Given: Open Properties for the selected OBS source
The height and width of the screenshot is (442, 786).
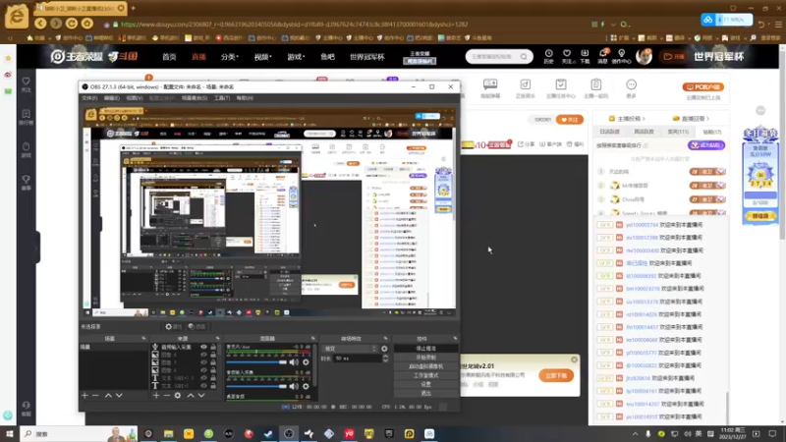Looking at the screenshot, I should pyautogui.click(x=173, y=327).
